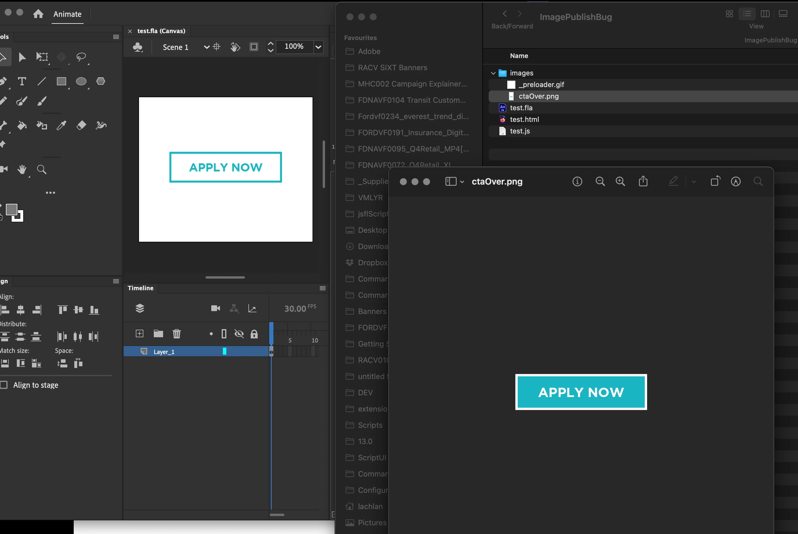Open the stage zoom percentage dropdown

tap(318, 47)
